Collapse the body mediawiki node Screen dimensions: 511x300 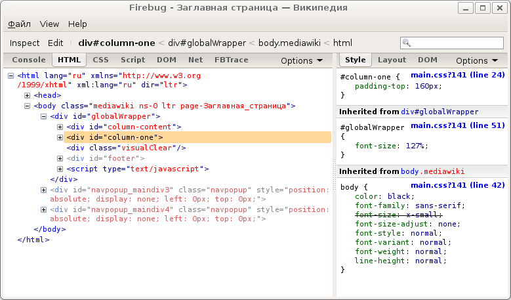pos(28,105)
